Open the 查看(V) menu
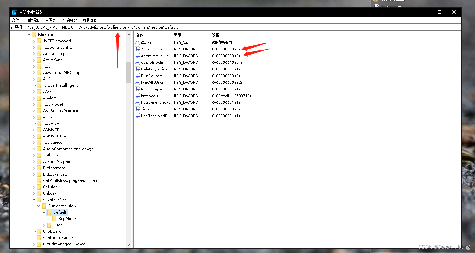The image size is (475, 253). 51,20
